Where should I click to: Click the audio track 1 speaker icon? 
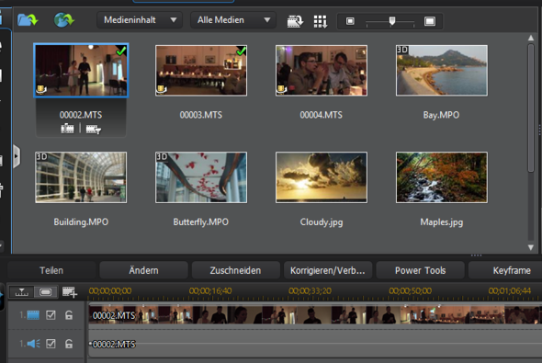[33, 344]
